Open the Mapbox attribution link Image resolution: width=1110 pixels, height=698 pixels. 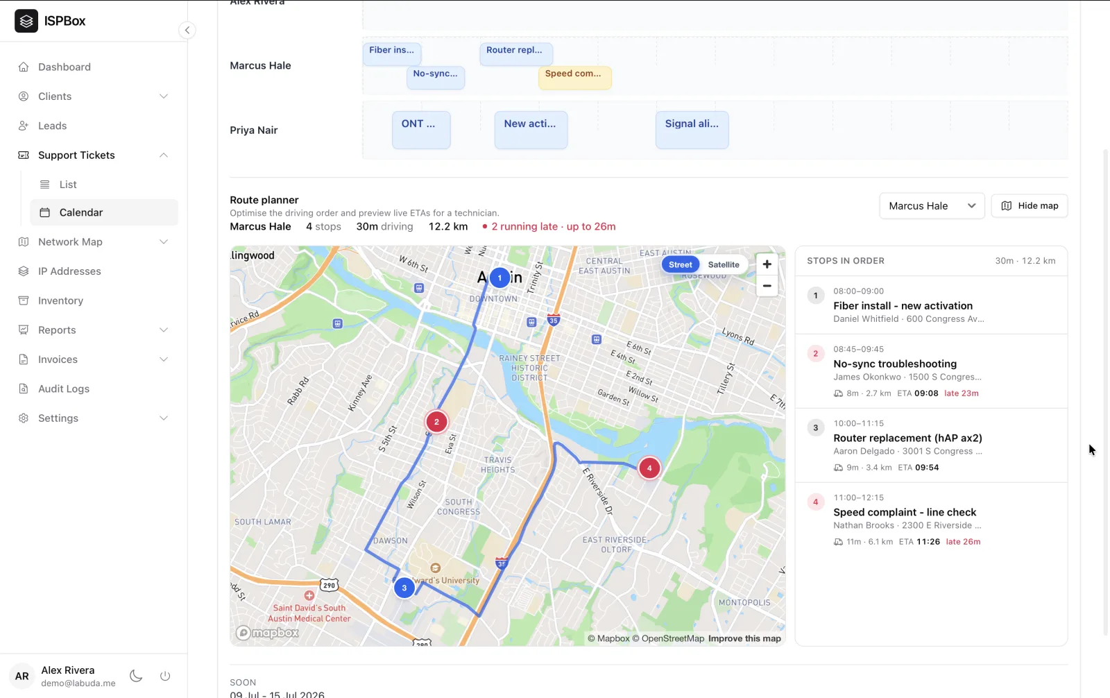tap(609, 638)
